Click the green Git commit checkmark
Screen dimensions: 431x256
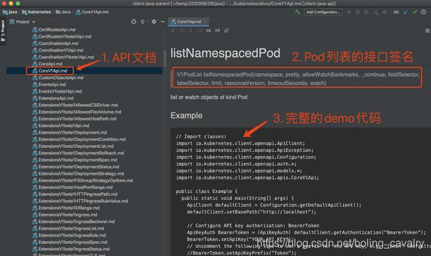coord(415,12)
